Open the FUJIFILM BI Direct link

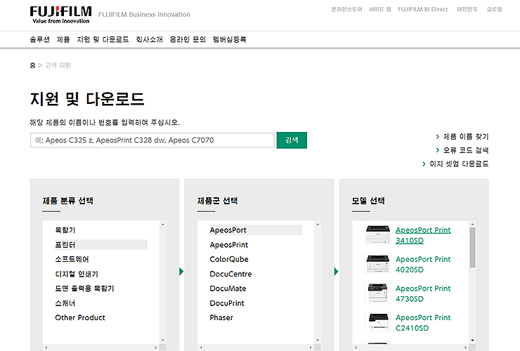pos(423,9)
